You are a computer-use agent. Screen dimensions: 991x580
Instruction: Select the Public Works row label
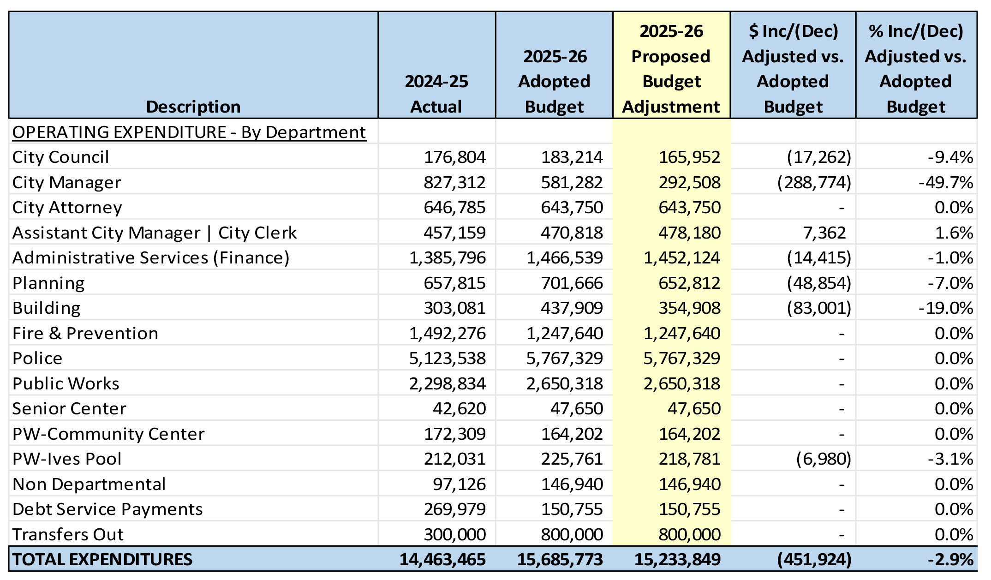[66, 384]
